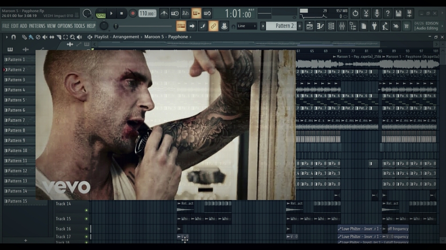Image resolution: width=446 pixels, height=250 pixels.
Task: Mute Track 14 with its green light
Action: coord(87,210)
